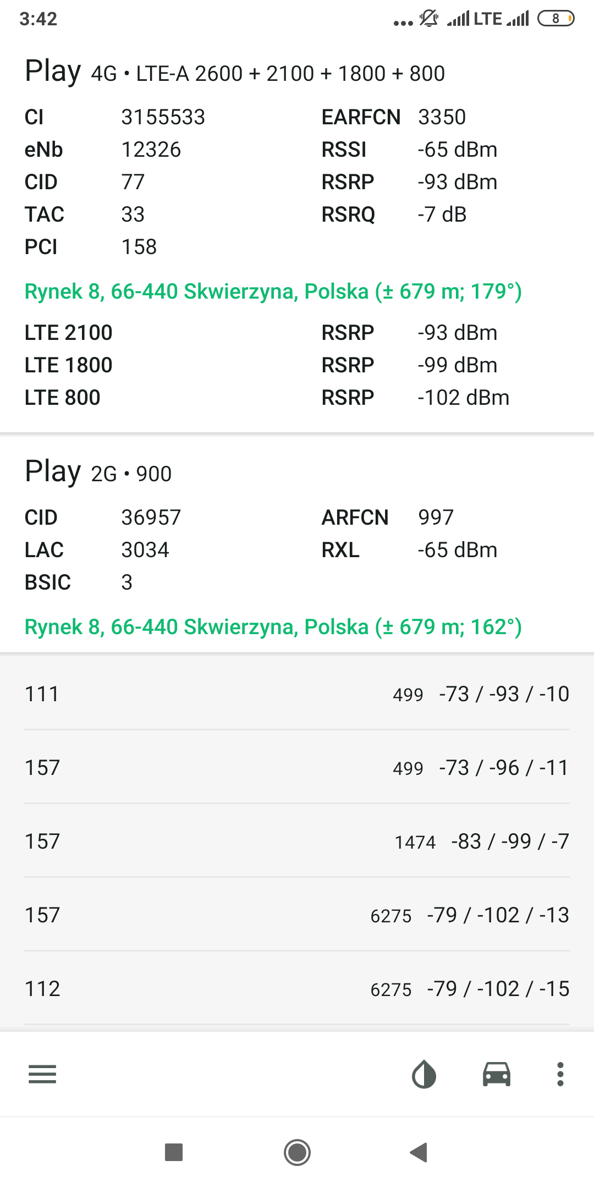This screenshot has height=1188, width=594.
Task: Tap the battery indicator in status bar
Action: [555, 19]
